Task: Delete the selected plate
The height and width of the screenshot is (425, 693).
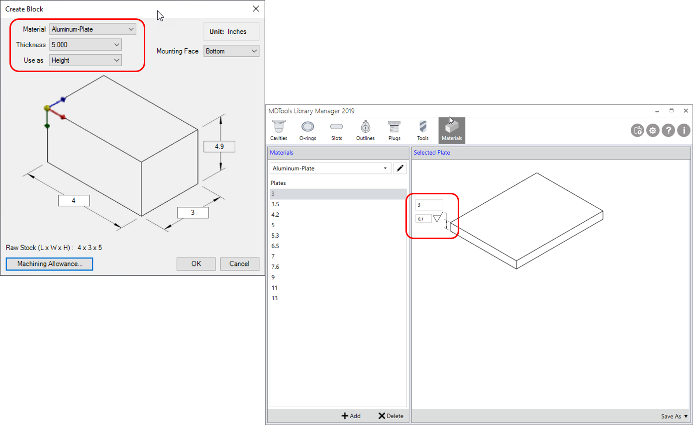Action: pyautogui.click(x=390, y=416)
